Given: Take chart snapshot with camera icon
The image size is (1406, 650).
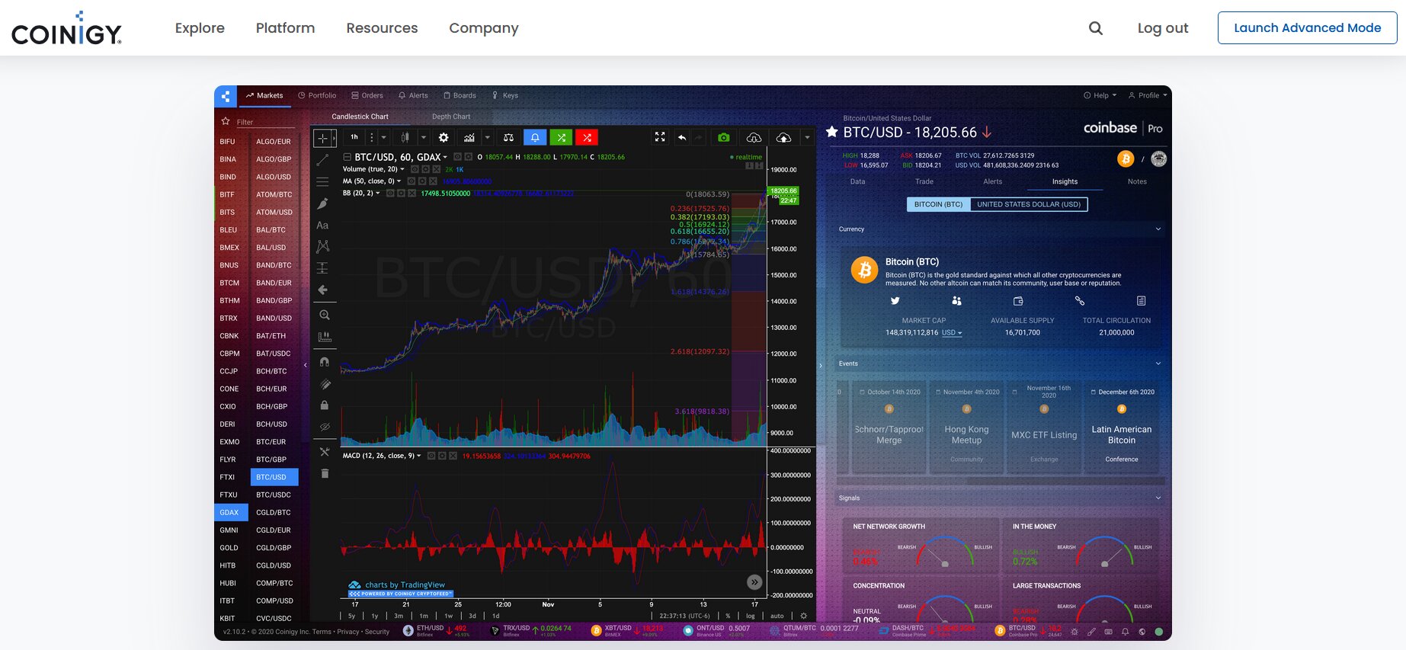Looking at the screenshot, I should point(724,137).
